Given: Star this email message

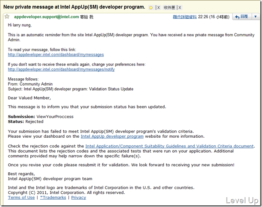Looking at the screenshot, I should pos(7,17).
